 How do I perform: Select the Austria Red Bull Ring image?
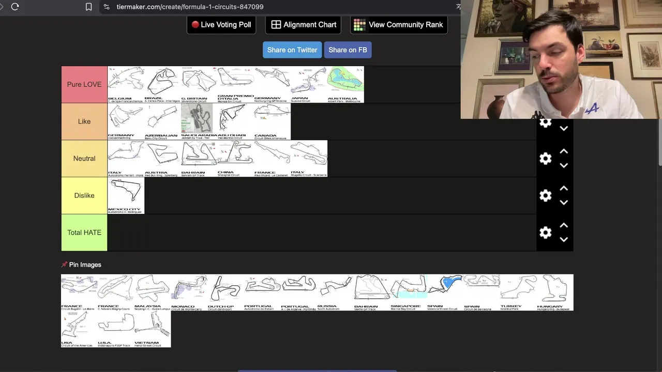coord(162,159)
